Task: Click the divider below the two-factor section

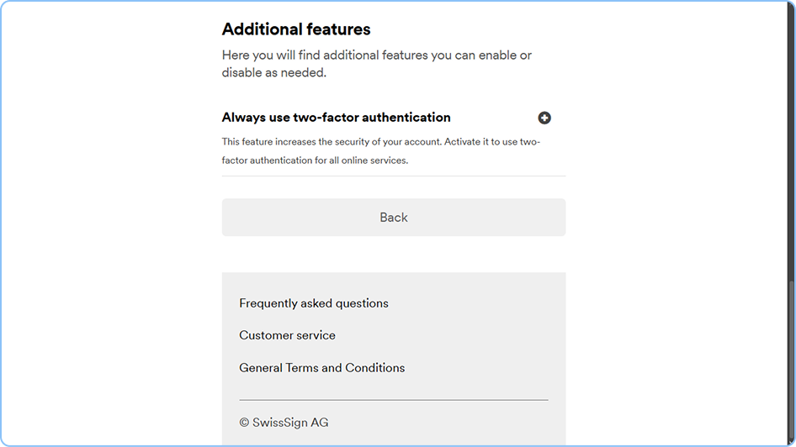Action: (393, 176)
